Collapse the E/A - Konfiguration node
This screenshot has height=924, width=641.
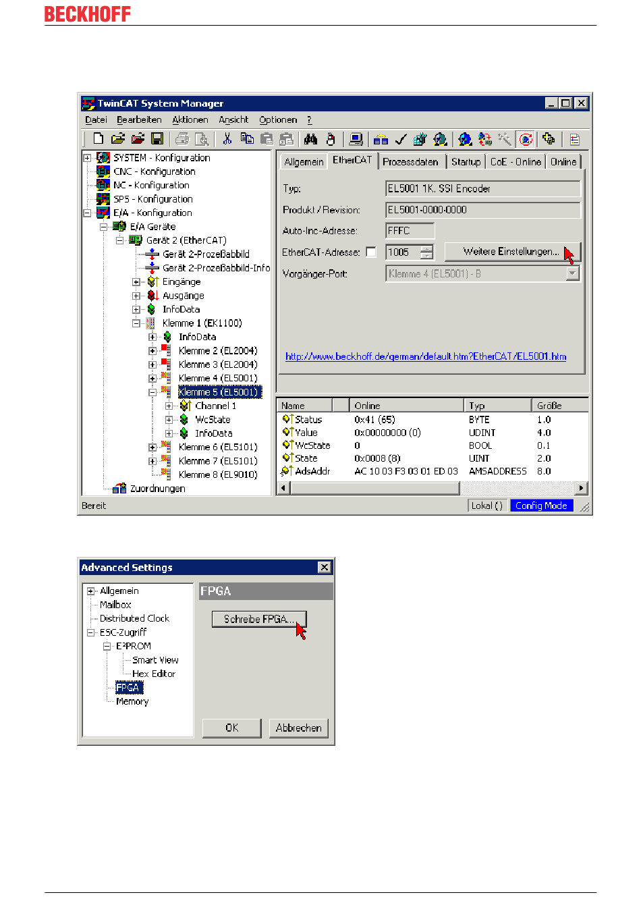click(x=87, y=213)
